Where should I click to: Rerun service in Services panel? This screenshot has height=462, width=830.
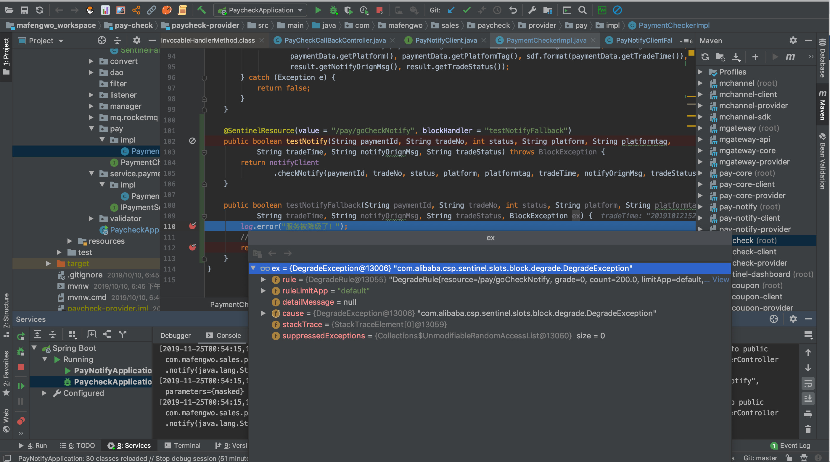pos(21,337)
